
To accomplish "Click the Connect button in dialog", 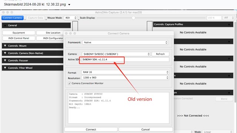I will click(91, 129).
